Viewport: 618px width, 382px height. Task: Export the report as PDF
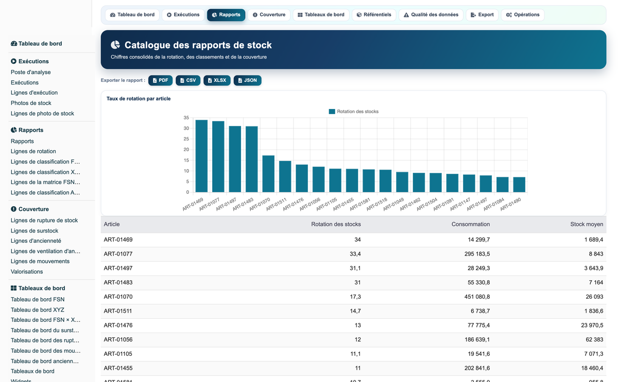coord(160,80)
